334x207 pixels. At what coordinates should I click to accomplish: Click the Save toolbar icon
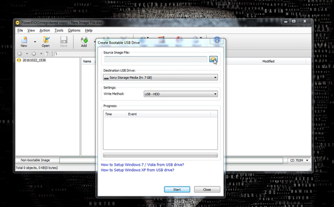point(63,42)
